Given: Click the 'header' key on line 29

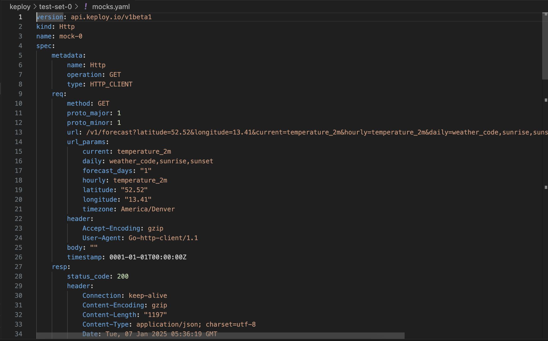Looking at the screenshot, I should [x=79, y=286].
